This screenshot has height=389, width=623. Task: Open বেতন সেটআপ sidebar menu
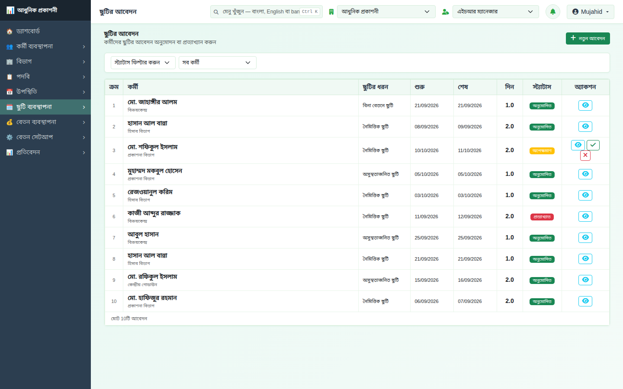click(45, 137)
